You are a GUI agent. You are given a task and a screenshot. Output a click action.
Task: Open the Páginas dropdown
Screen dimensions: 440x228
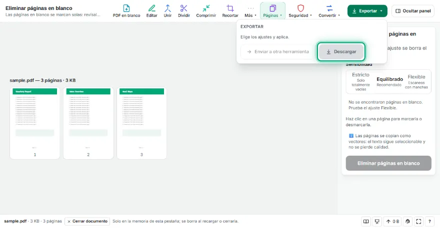[x=273, y=11]
